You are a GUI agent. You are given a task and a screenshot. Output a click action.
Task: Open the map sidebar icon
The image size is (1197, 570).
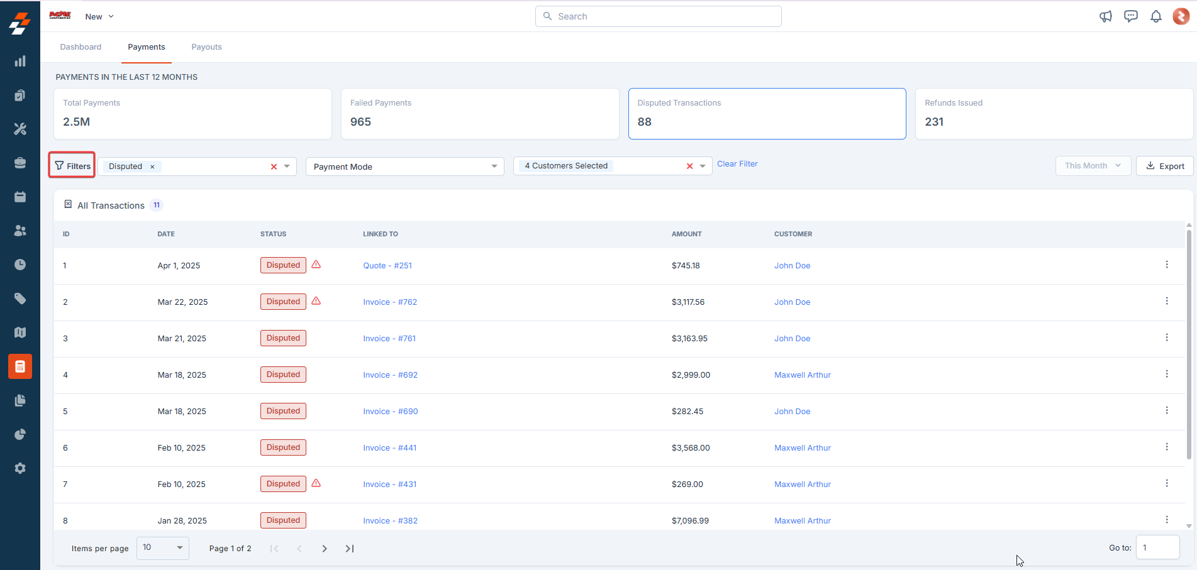pyautogui.click(x=20, y=332)
